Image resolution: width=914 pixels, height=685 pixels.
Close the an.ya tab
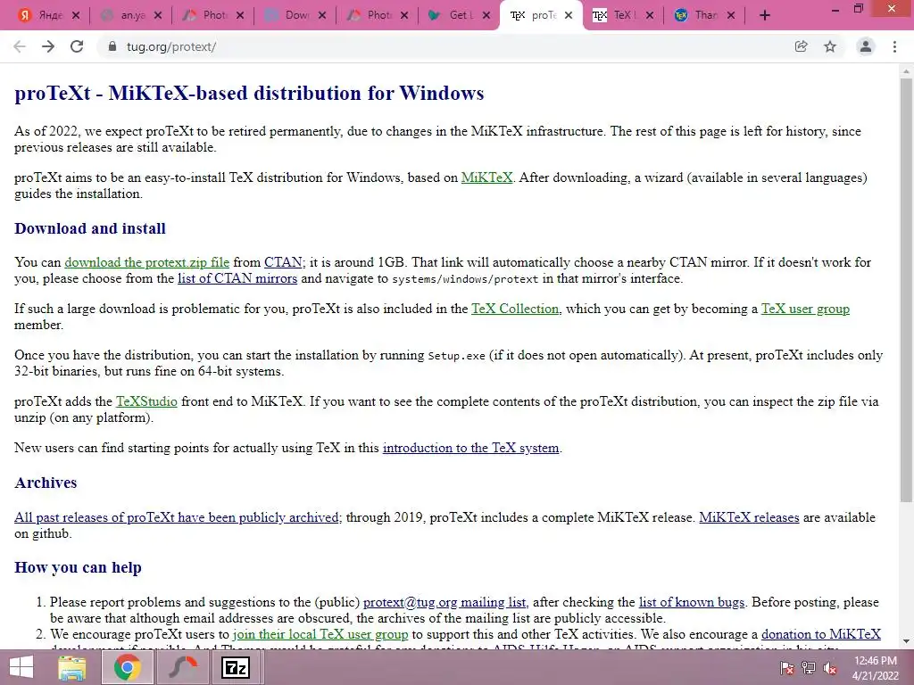point(158,16)
